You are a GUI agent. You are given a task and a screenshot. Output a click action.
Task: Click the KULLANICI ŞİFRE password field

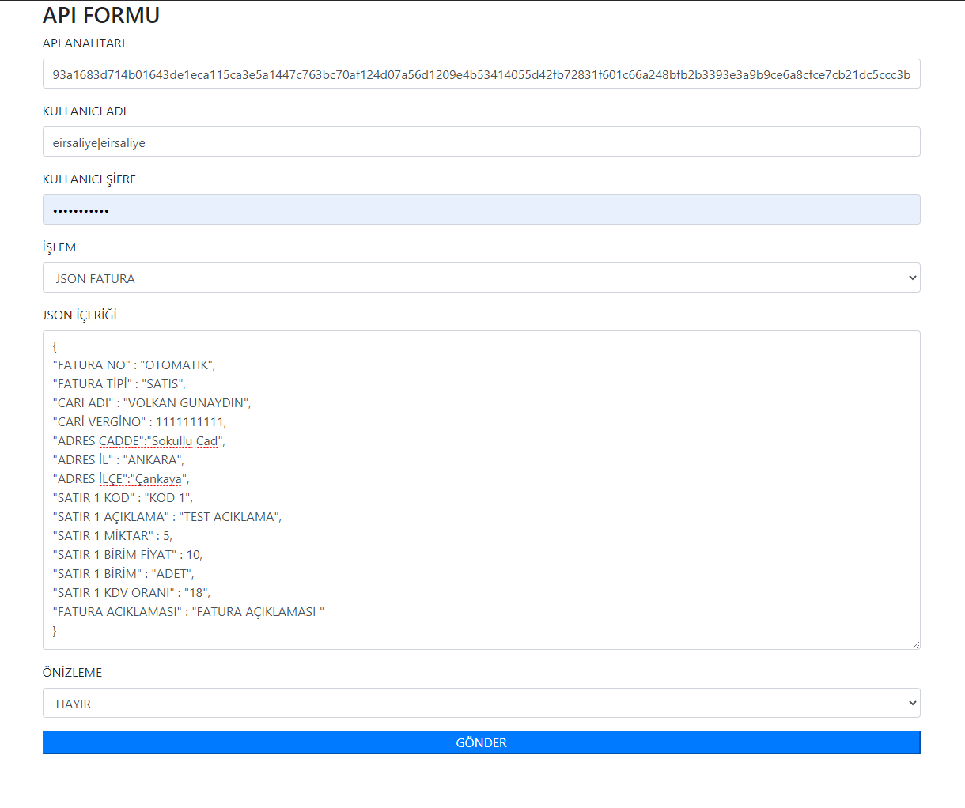(x=481, y=210)
